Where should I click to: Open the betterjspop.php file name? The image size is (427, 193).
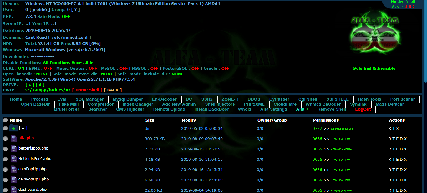pyautogui.click(x=33, y=148)
